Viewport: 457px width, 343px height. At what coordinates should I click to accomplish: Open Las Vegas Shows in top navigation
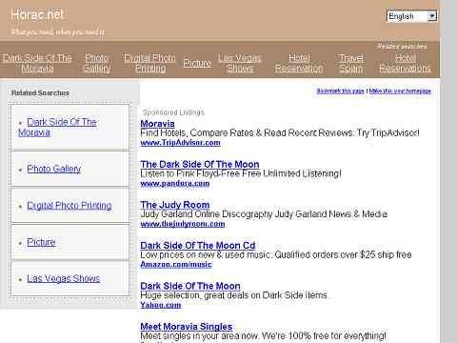coord(240,63)
